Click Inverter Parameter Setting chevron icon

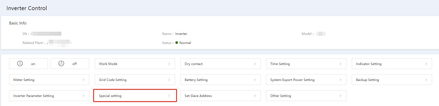coord(84,96)
